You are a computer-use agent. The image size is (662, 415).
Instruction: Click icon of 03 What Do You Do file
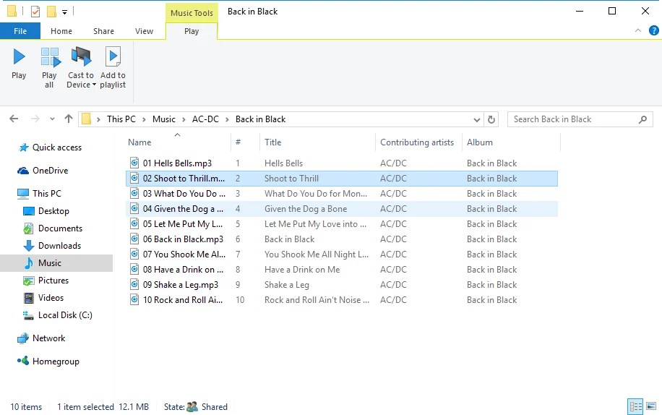click(134, 193)
